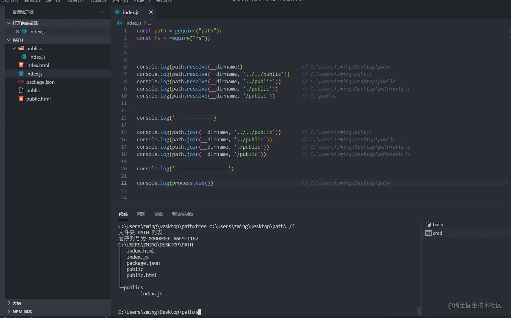
Task: Expand the NPM scripts section
Action: pyautogui.click(x=9, y=312)
